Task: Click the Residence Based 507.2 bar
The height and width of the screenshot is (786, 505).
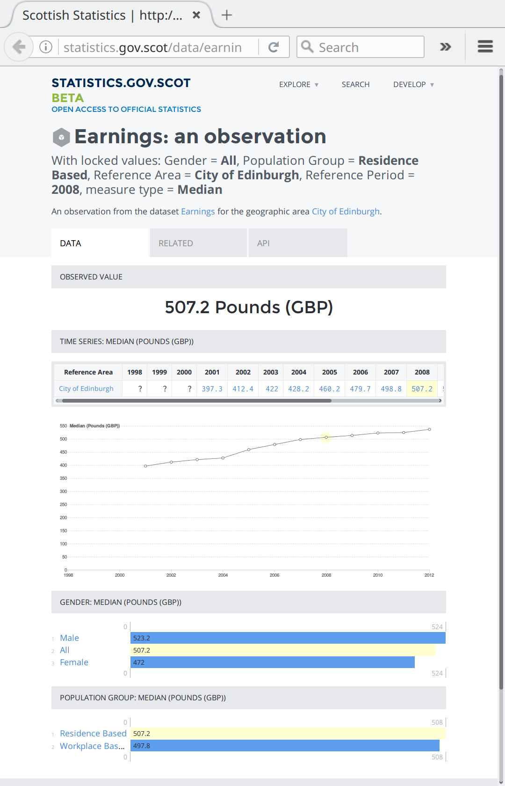Action: (x=288, y=734)
